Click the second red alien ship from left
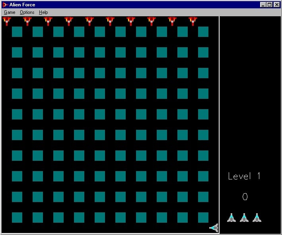 (x=27, y=21)
